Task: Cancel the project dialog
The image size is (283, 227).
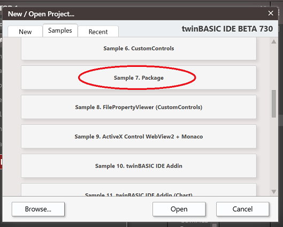Action: 242,209
